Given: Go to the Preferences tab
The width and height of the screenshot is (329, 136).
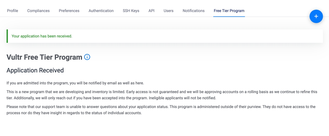Looking at the screenshot, I should (x=69, y=11).
